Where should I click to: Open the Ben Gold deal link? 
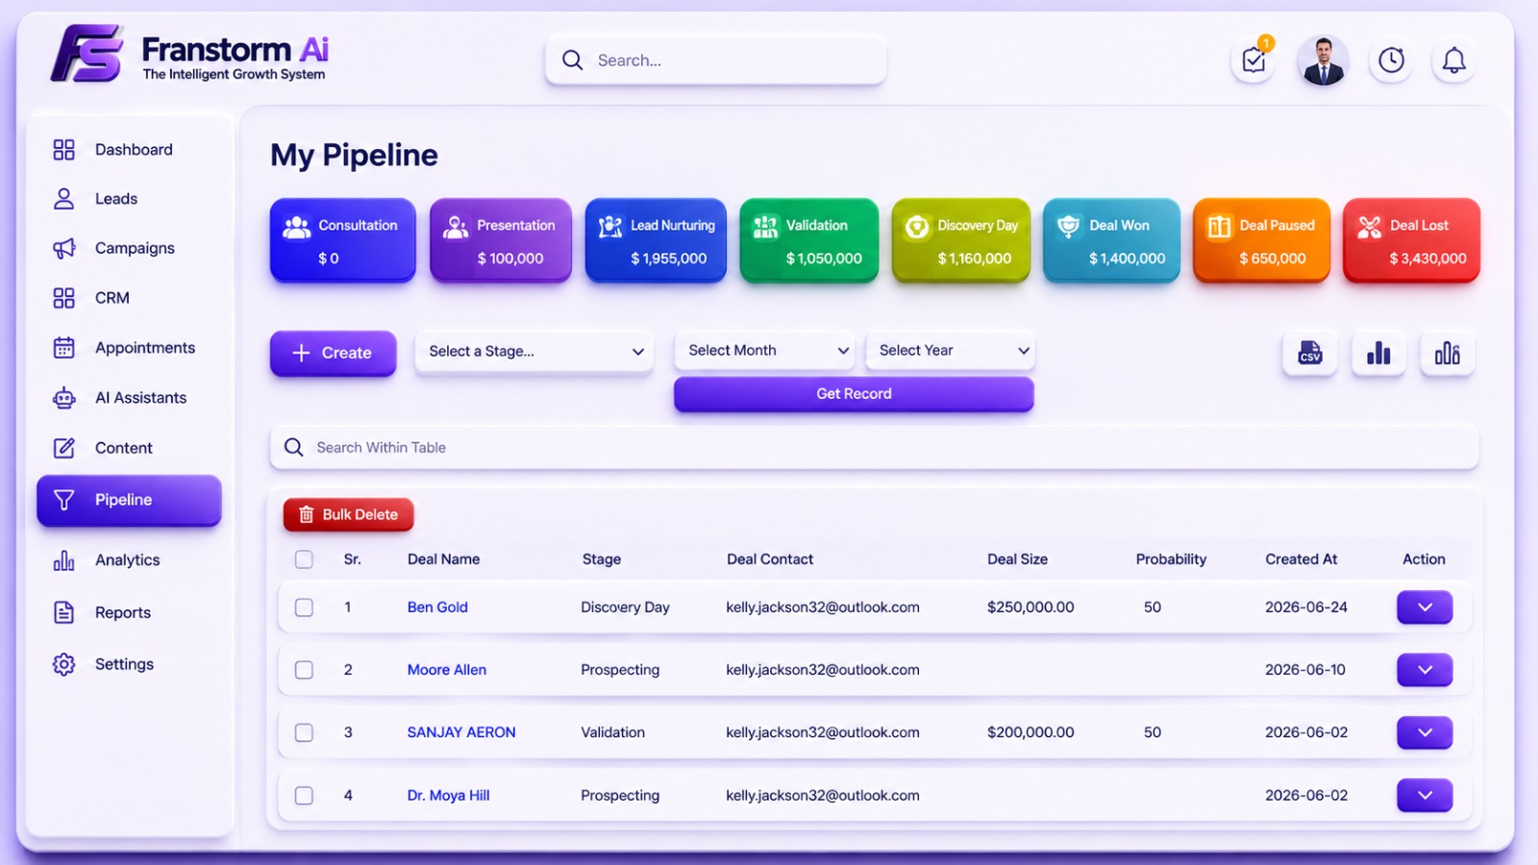click(437, 607)
